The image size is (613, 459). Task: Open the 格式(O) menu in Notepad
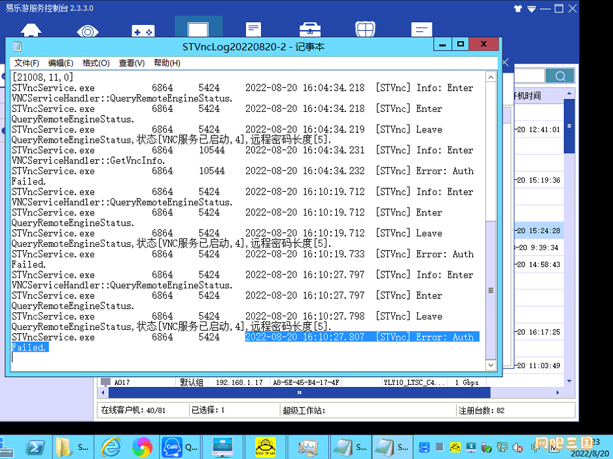96,63
